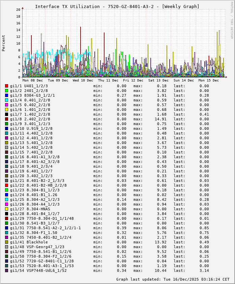Click the gi1/31 7750-8.541-A2-2_1/2/1-1 legend entry
This screenshot has height=284, width=235.
(46, 228)
